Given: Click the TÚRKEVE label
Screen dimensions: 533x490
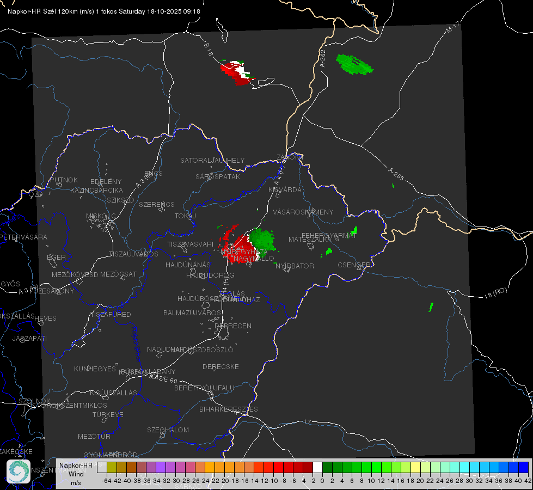Looking at the screenshot, I should point(108,415).
